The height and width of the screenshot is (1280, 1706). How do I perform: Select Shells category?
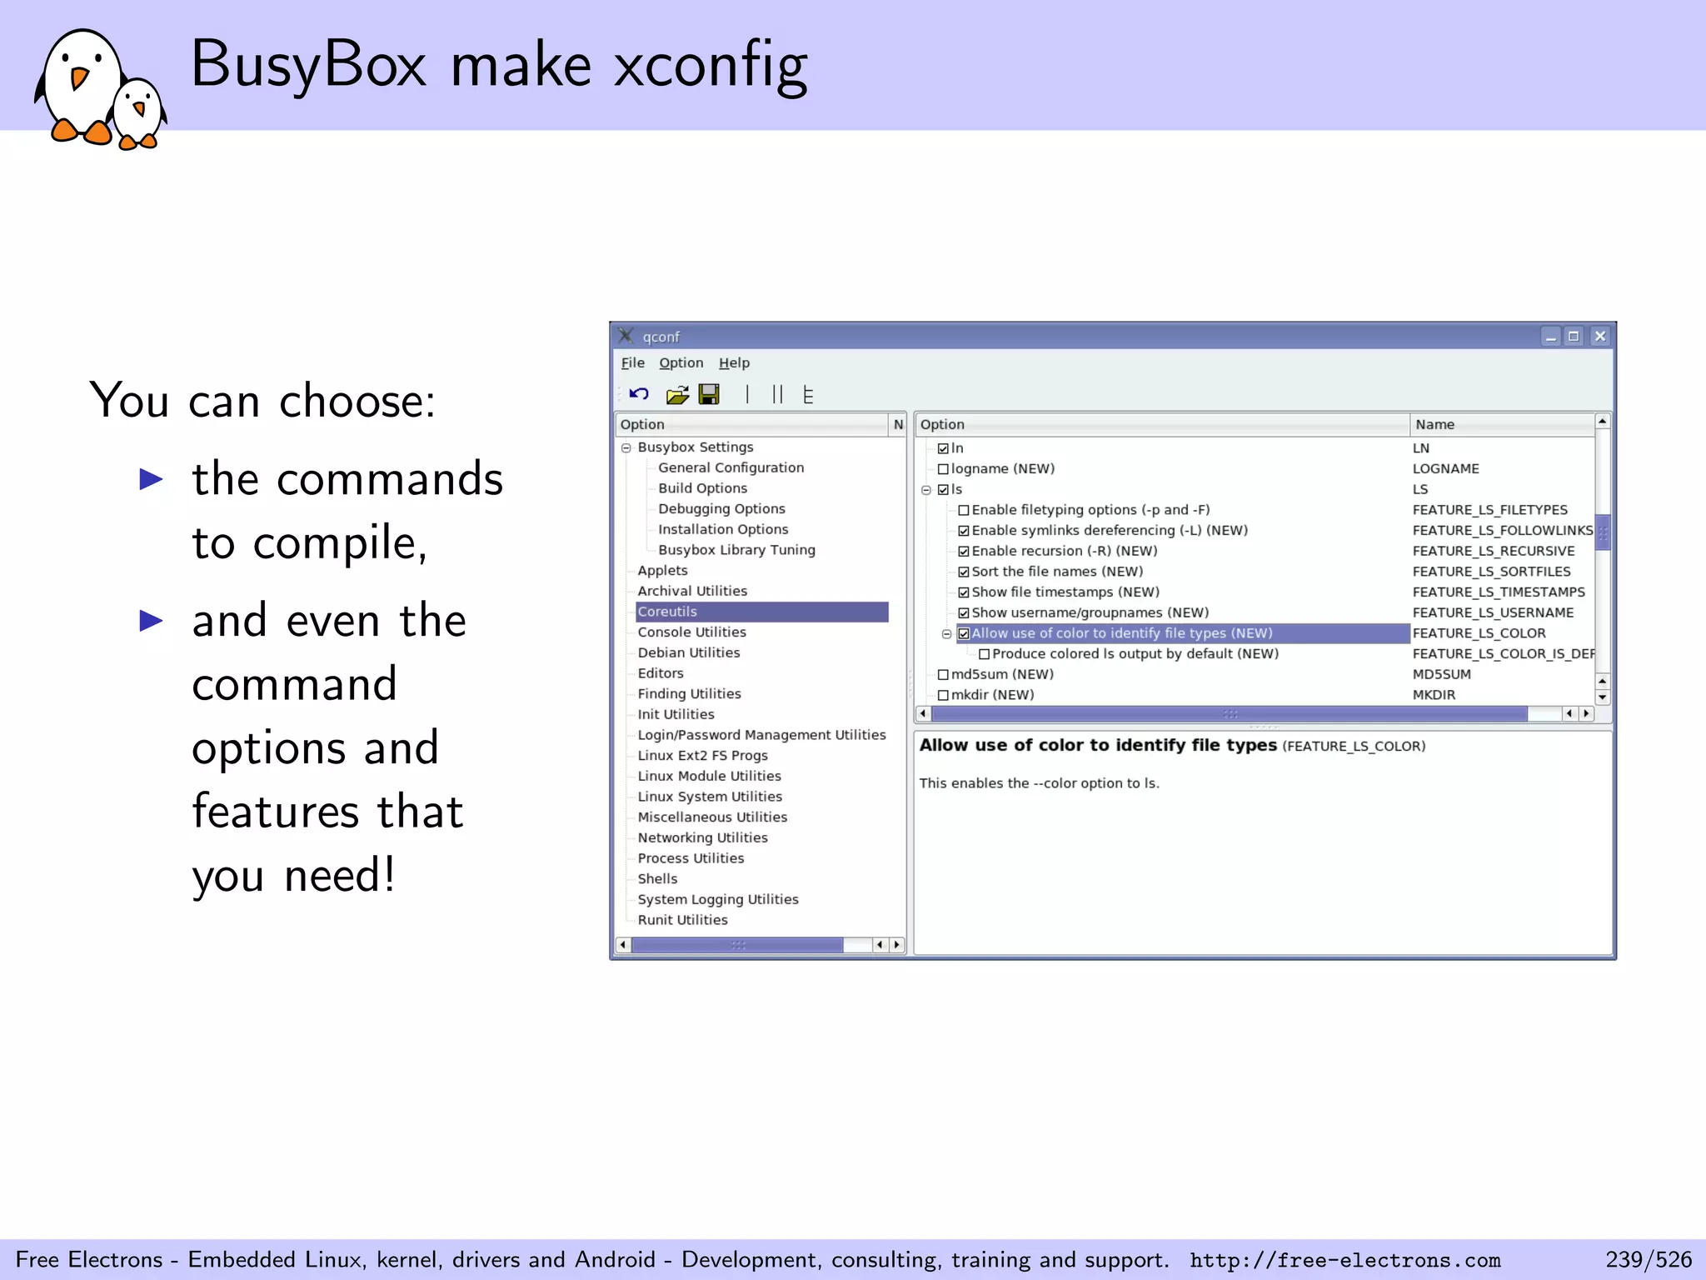[657, 879]
